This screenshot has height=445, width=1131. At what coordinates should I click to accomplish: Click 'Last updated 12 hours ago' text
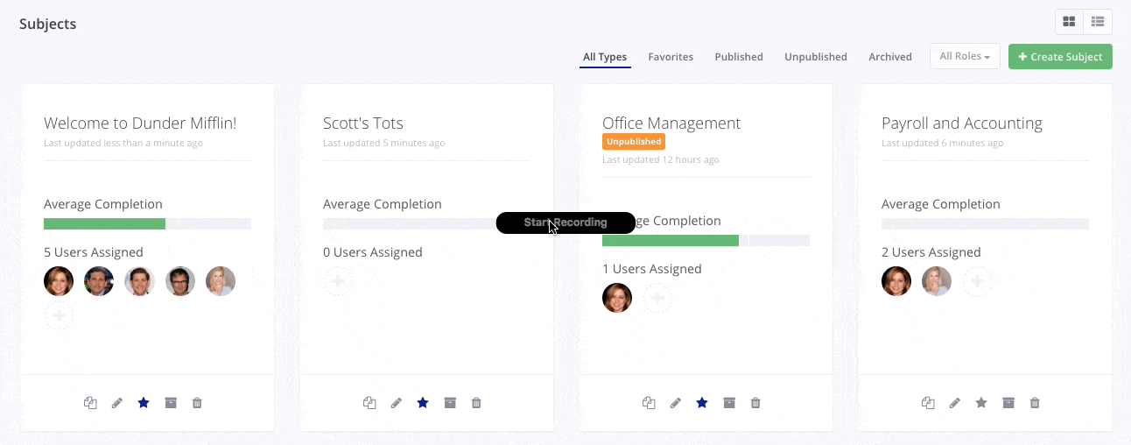(x=661, y=160)
